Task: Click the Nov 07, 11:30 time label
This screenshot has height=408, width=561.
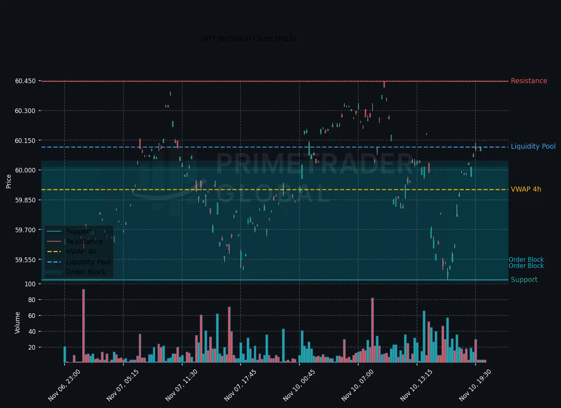Action: pos(182,385)
